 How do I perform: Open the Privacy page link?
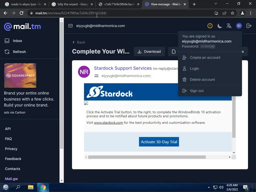click(x=11, y=149)
